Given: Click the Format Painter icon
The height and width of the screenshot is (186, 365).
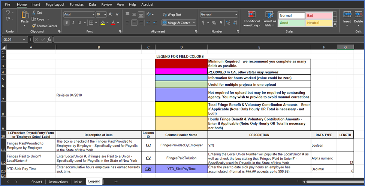Looking at the screenshot, I should click(34, 26).
